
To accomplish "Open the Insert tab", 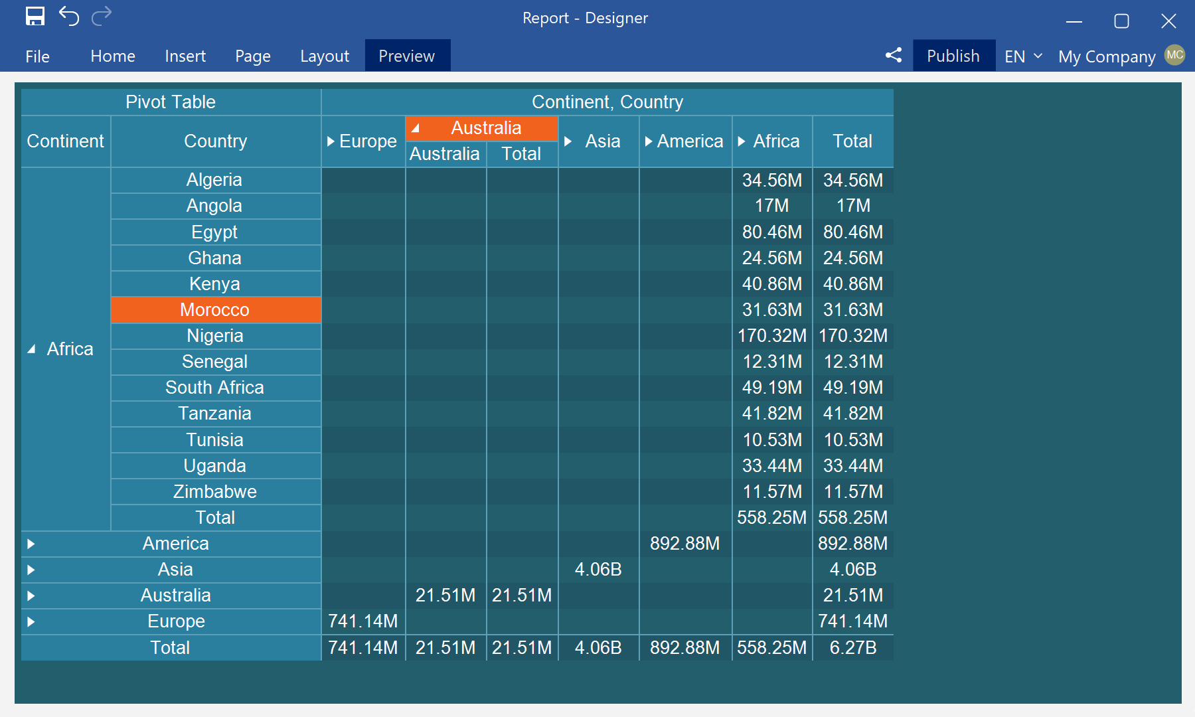I will (x=185, y=56).
